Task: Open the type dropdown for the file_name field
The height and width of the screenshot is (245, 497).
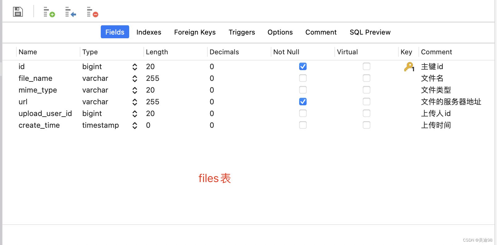Action: [135, 78]
